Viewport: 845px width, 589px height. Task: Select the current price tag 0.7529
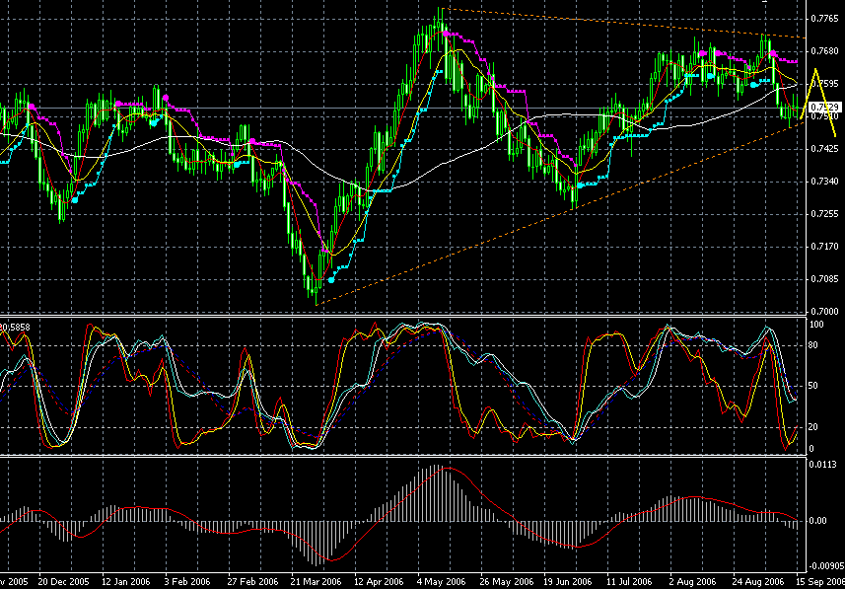825,105
